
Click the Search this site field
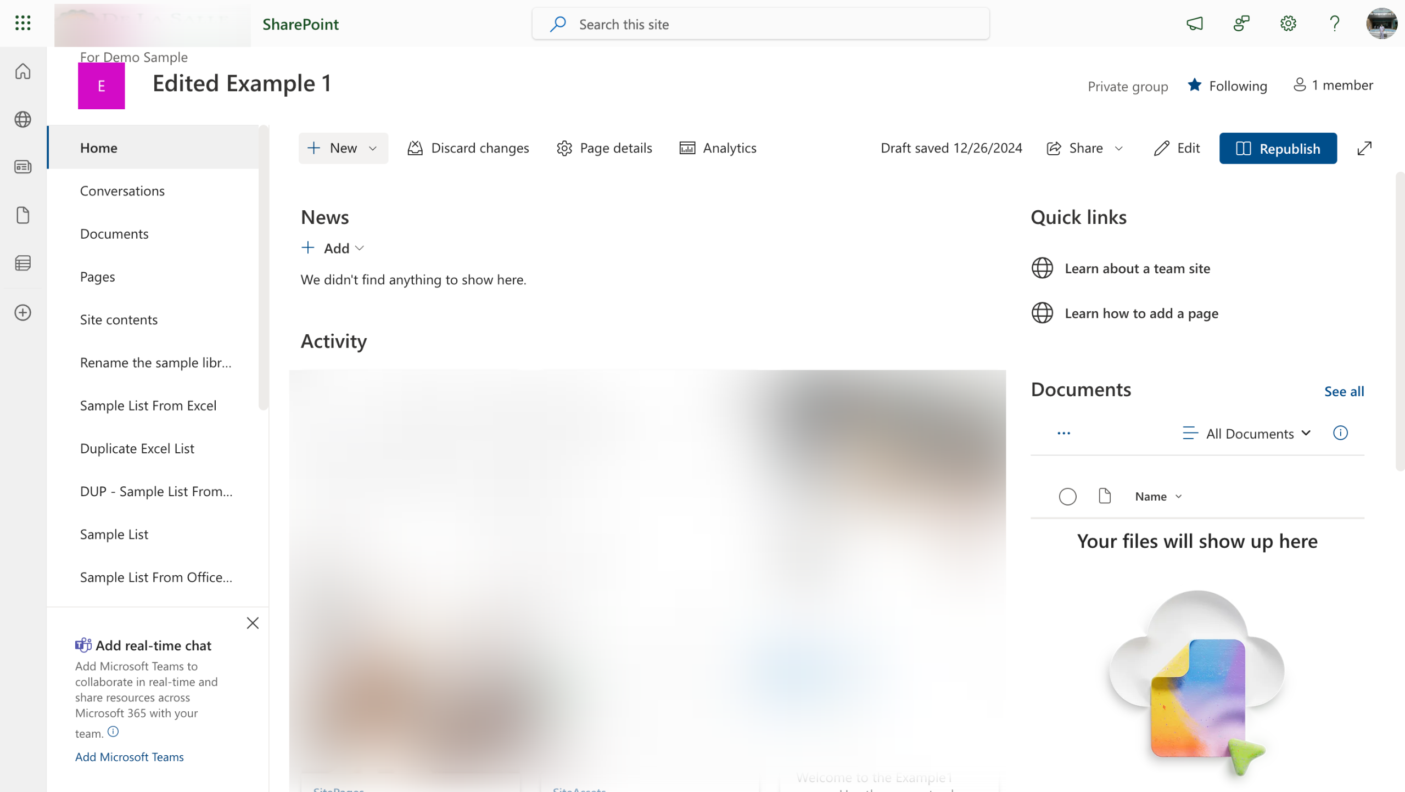point(760,24)
